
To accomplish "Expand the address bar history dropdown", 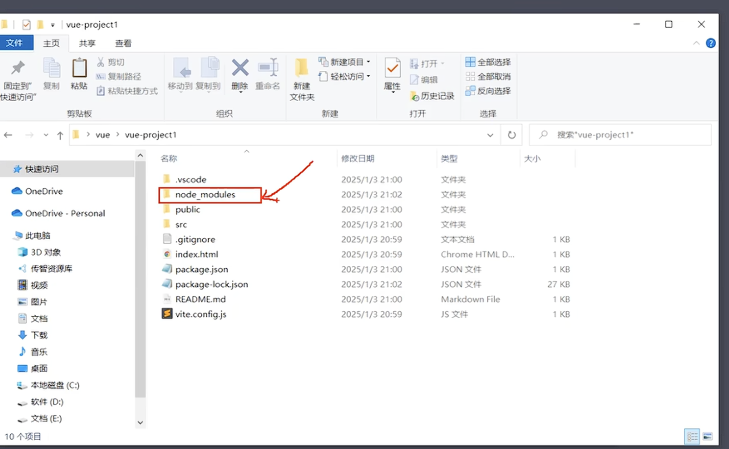I will point(490,135).
